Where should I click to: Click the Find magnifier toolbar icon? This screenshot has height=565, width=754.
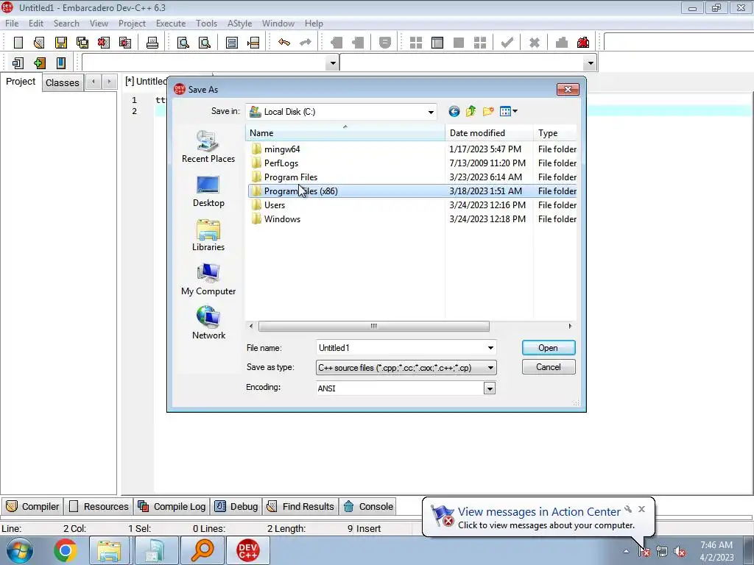coord(183,43)
